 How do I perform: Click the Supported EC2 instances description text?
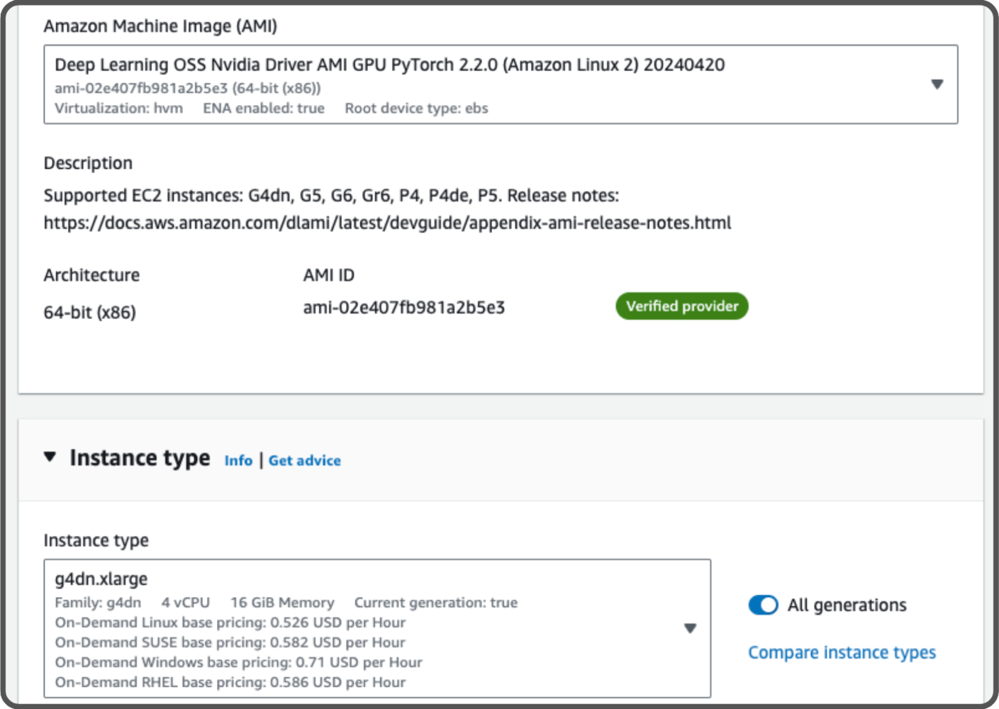[331, 196]
